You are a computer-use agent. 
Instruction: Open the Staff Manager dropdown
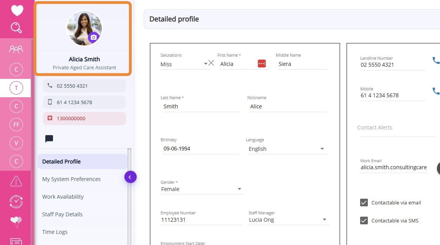324,220
